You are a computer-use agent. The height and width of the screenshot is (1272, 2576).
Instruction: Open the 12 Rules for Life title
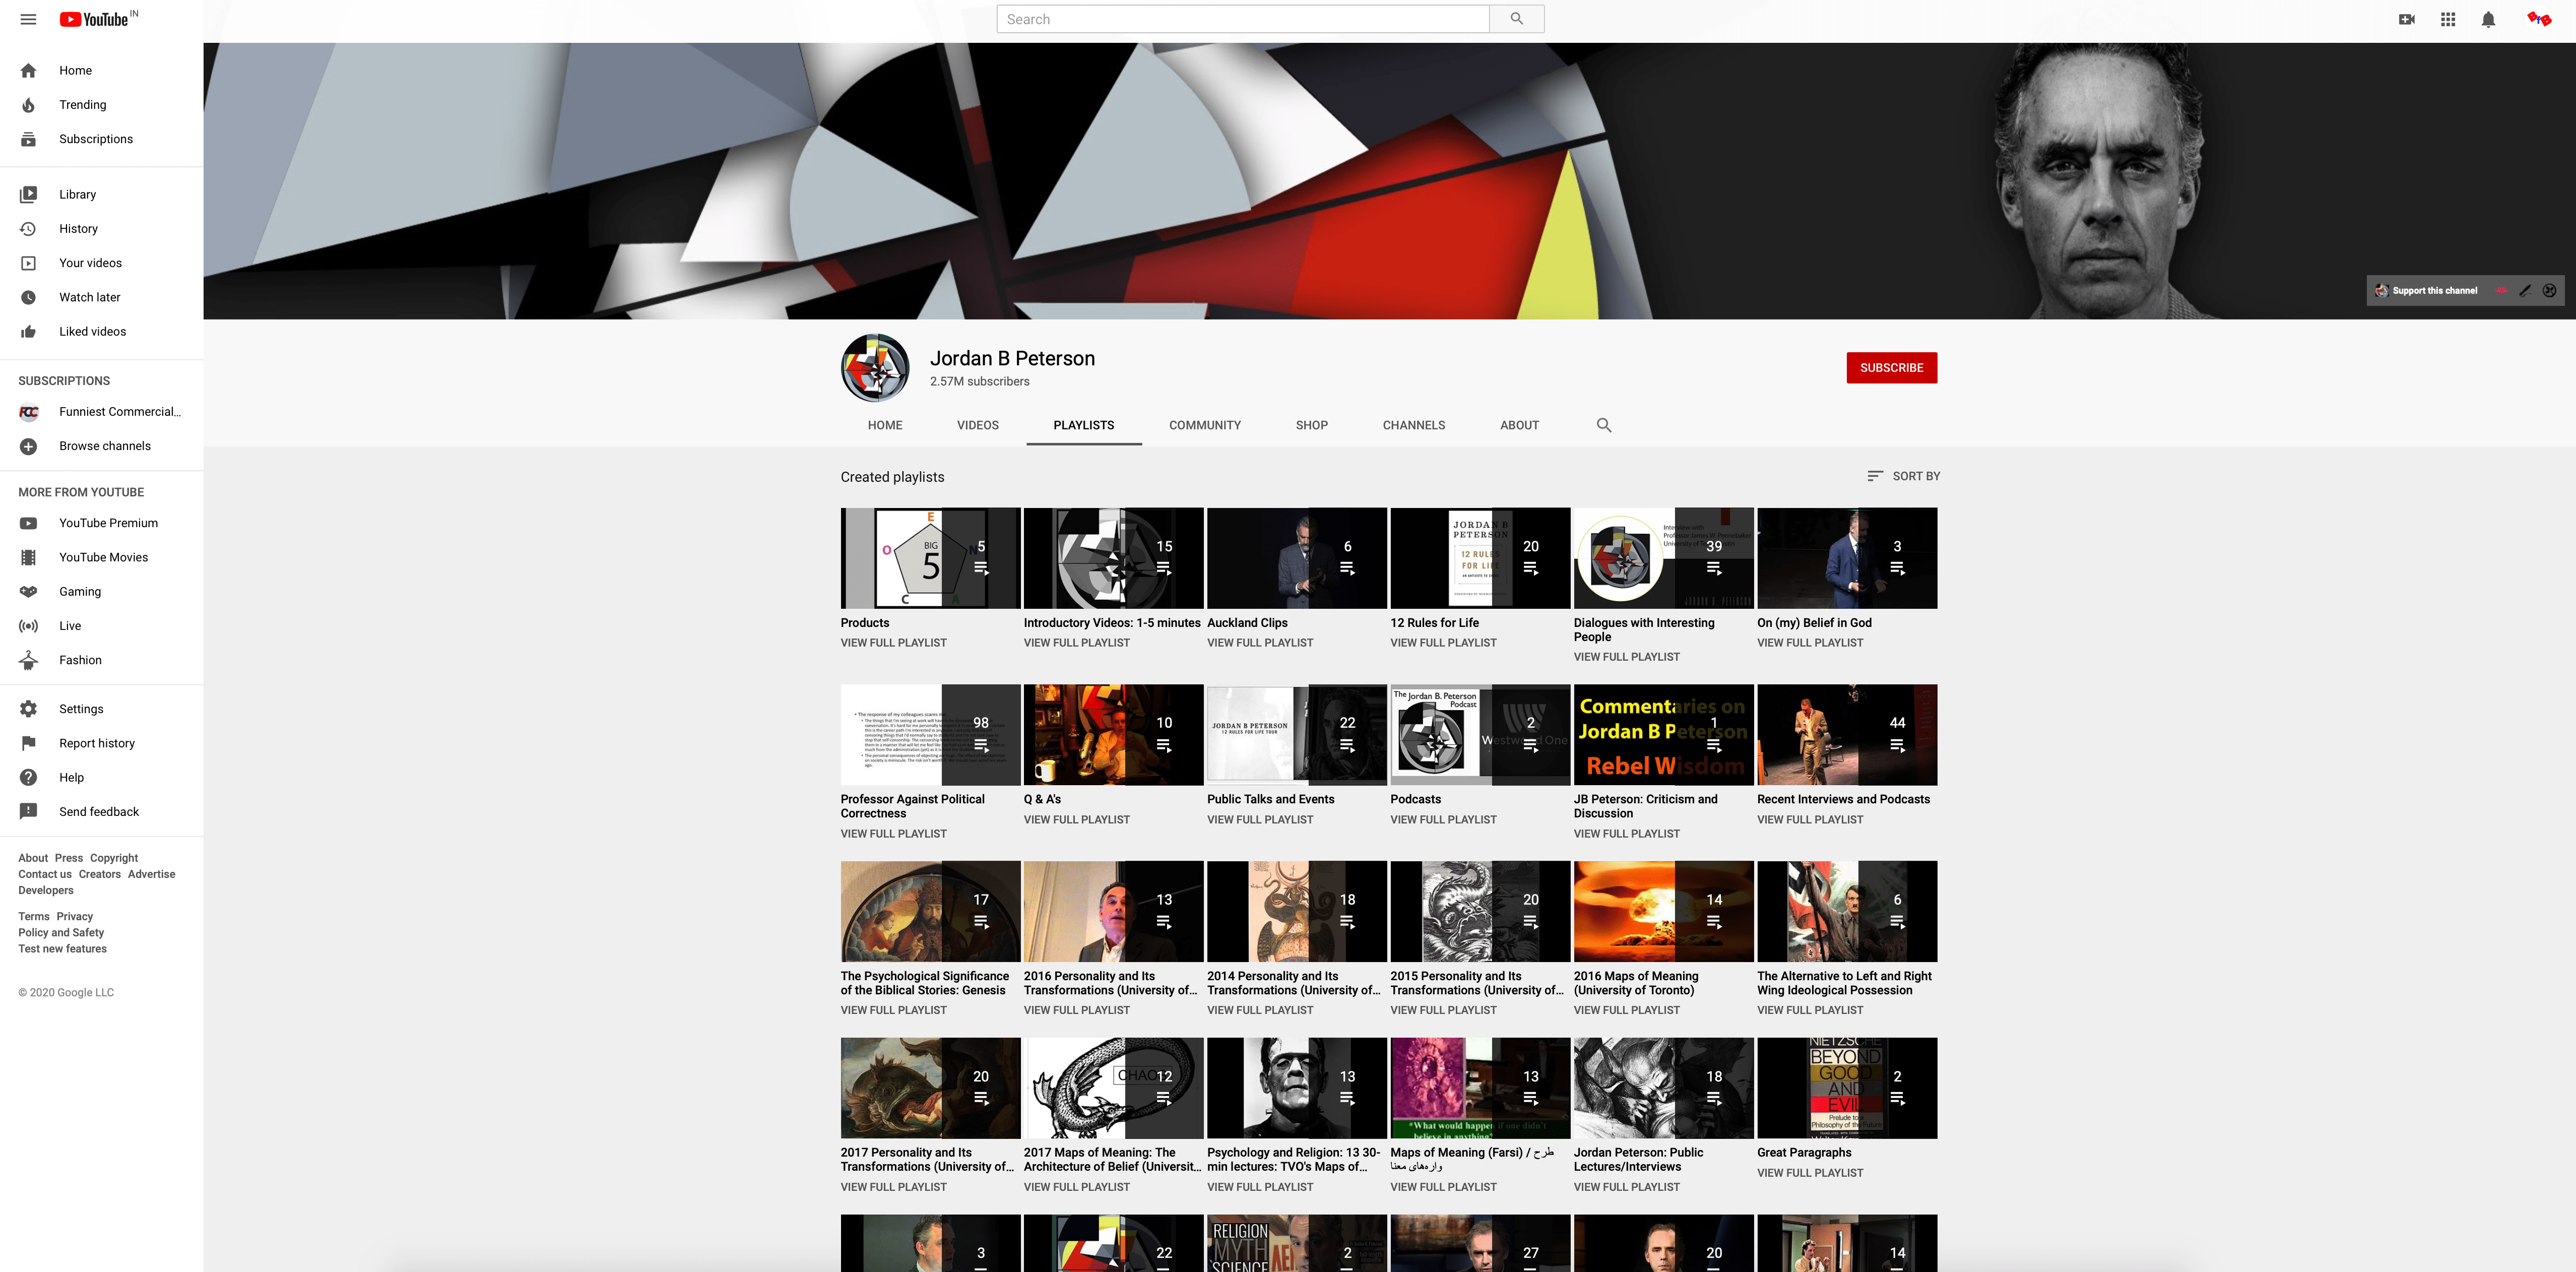[x=1434, y=623]
